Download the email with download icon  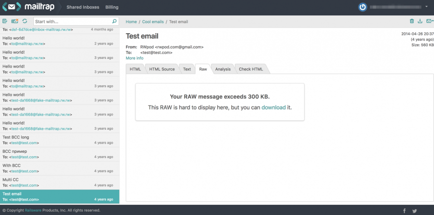click(x=420, y=21)
